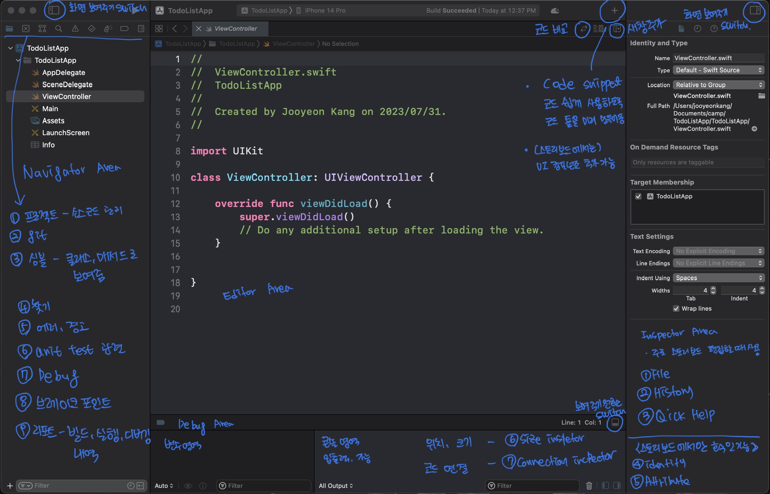Open the Type dropdown Swift Source
This screenshot has width=770, height=494.
tap(718, 70)
